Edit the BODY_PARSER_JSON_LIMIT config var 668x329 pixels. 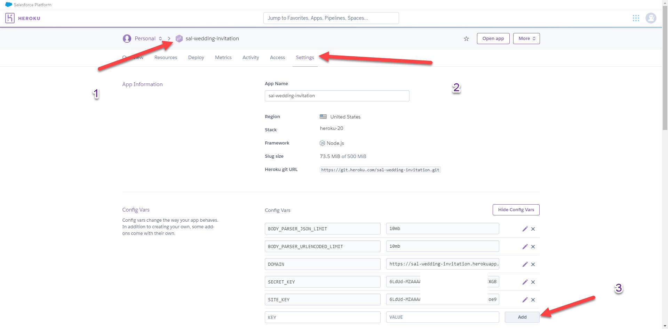pyautogui.click(x=525, y=229)
